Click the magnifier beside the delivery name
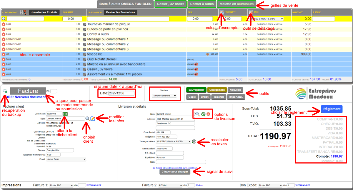 [x=197, y=114]
